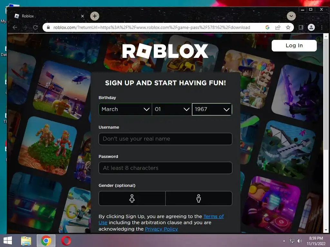The height and width of the screenshot is (247, 330).
Task: Focus the Username input field
Action: pos(165,139)
